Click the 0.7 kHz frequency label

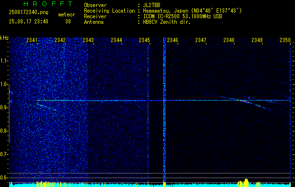pos(4,154)
